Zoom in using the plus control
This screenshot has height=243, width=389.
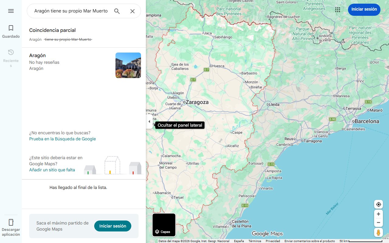(378, 214)
